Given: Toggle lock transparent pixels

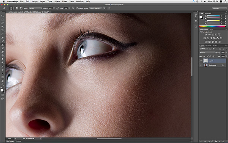Looking at the screenshot, I should (x=204, y=56).
